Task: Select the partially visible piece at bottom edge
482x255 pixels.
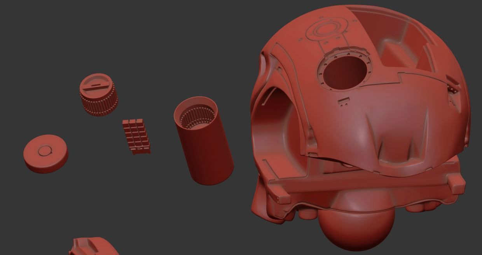Action: (x=94, y=247)
